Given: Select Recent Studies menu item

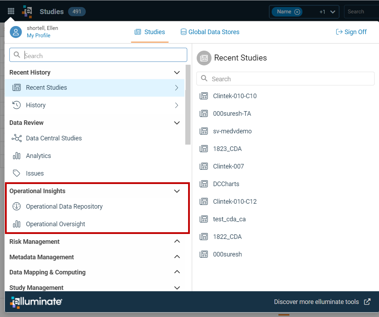Looking at the screenshot, I should pos(95,88).
